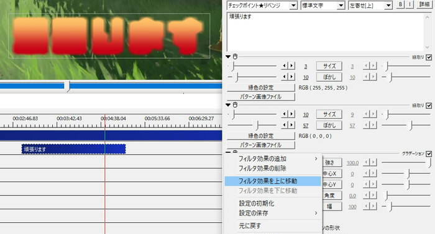
Task: Open 縁色の設定 for white border
Action: (261, 87)
